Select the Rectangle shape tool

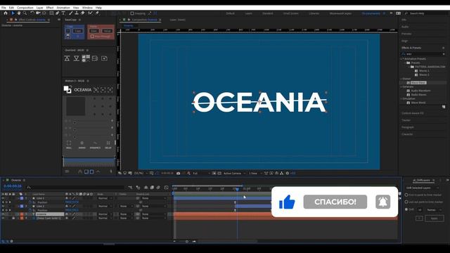pyautogui.click(x=51, y=13)
